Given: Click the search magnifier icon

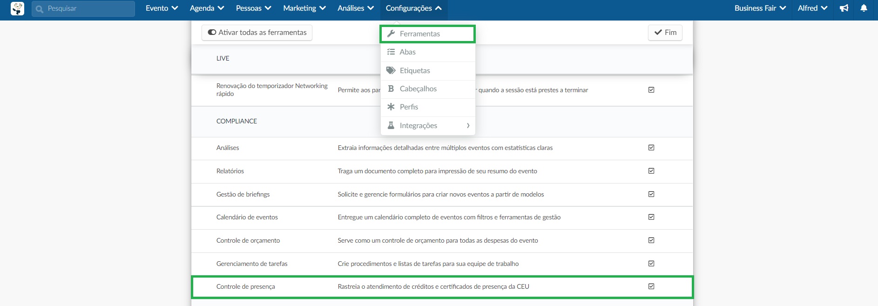Looking at the screenshot, I should tap(40, 9).
